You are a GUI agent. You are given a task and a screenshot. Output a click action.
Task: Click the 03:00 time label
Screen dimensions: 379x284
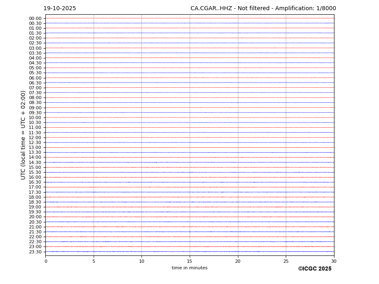(35, 48)
